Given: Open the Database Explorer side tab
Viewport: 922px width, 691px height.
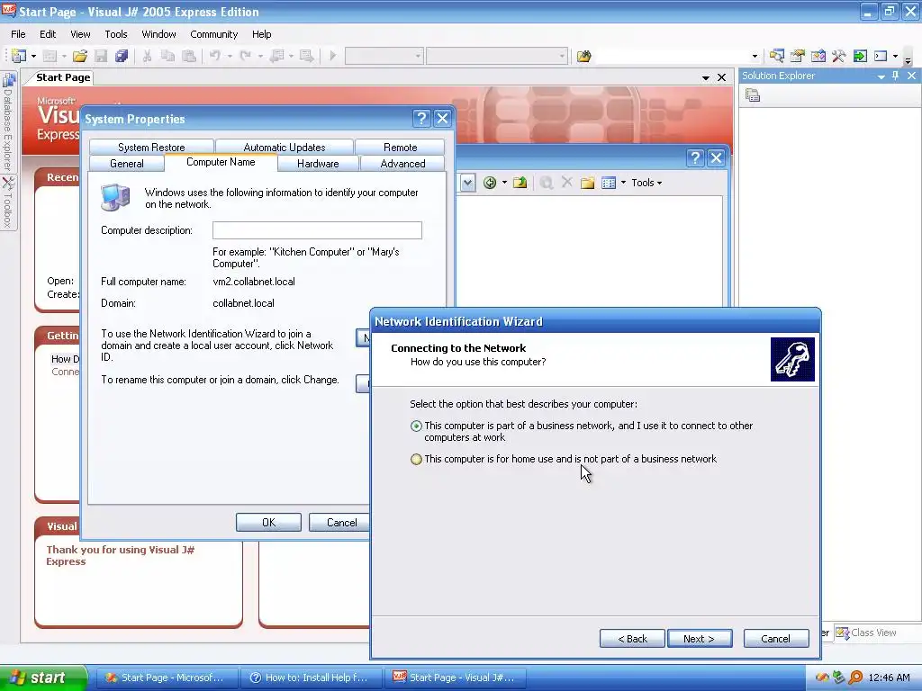Looking at the screenshot, I should click(x=7, y=121).
